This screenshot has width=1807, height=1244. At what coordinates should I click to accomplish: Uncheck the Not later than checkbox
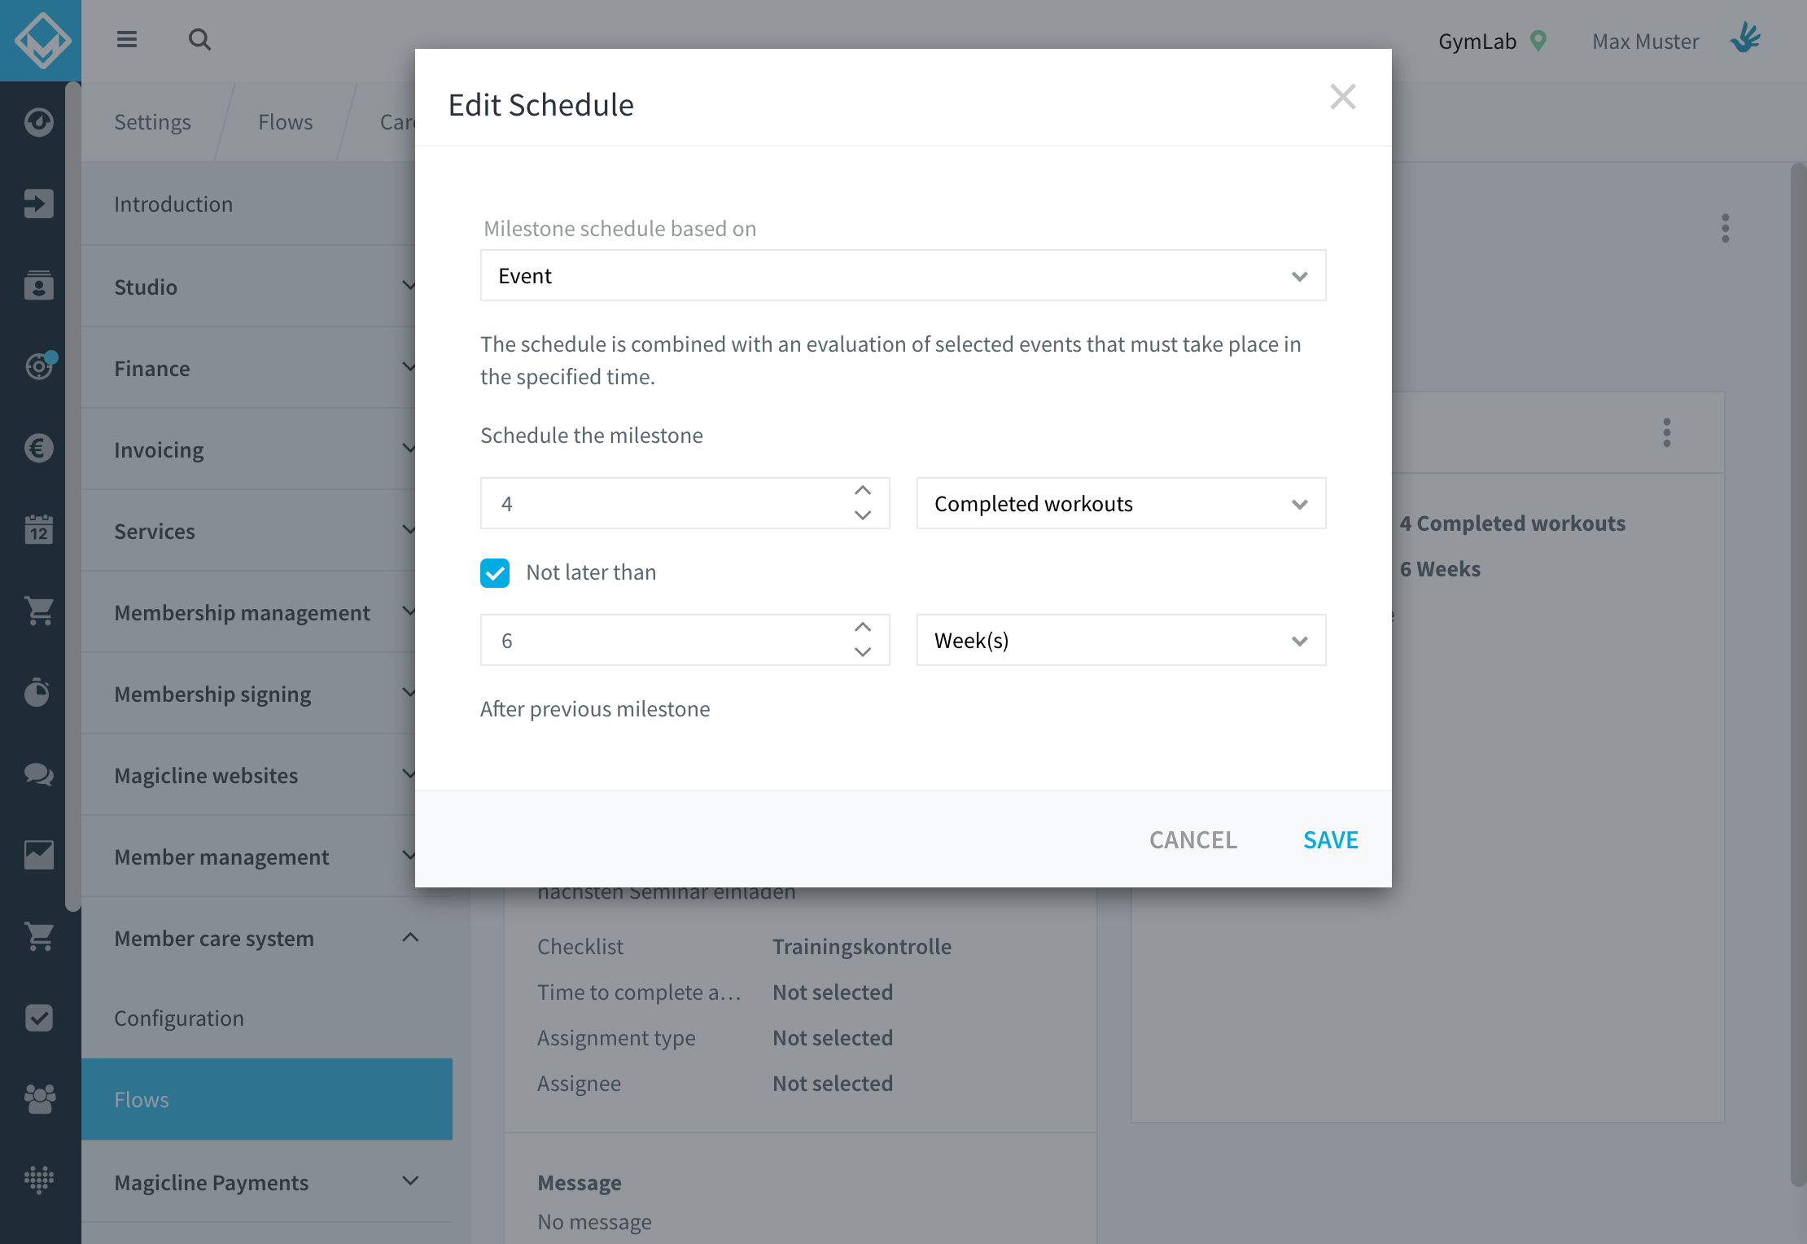495,572
